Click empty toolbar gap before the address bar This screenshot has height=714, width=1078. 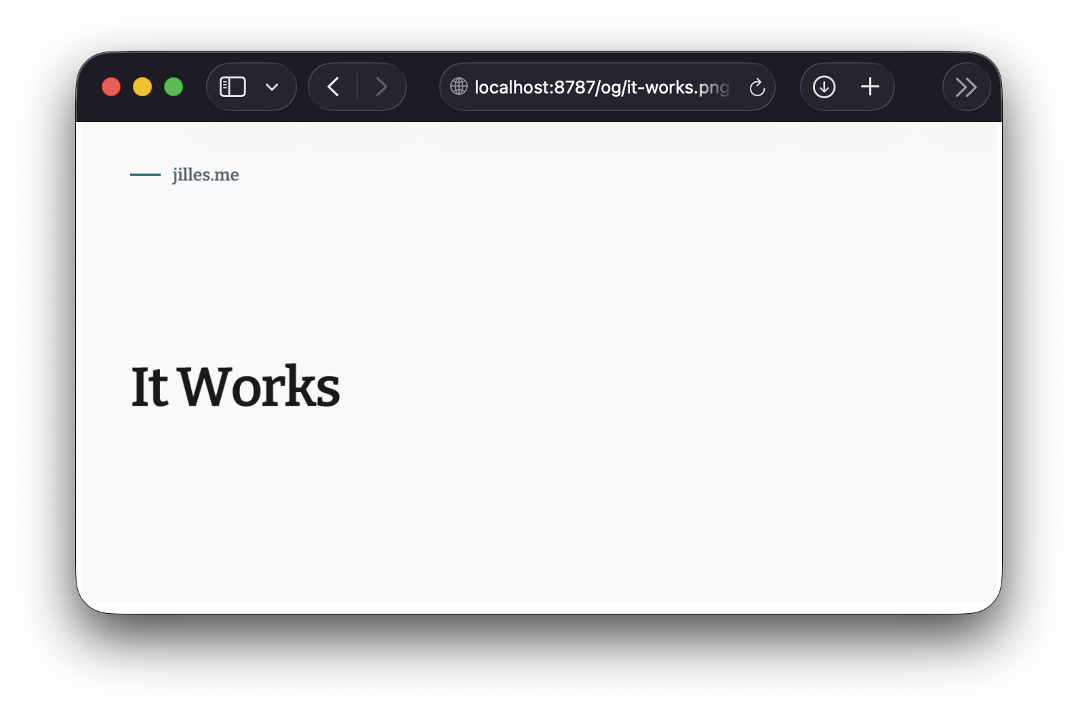click(x=423, y=87)
